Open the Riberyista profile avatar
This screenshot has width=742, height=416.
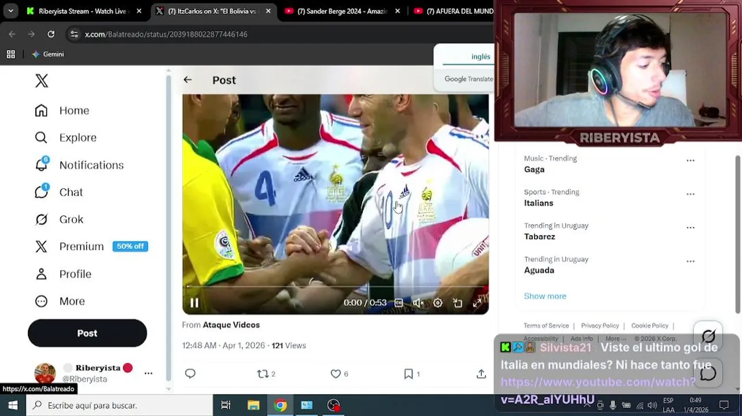click(x=45, y=373)
